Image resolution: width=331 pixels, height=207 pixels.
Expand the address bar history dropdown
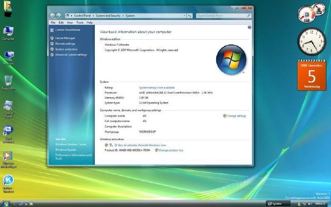pyautogui.click(x=184, y=15)
